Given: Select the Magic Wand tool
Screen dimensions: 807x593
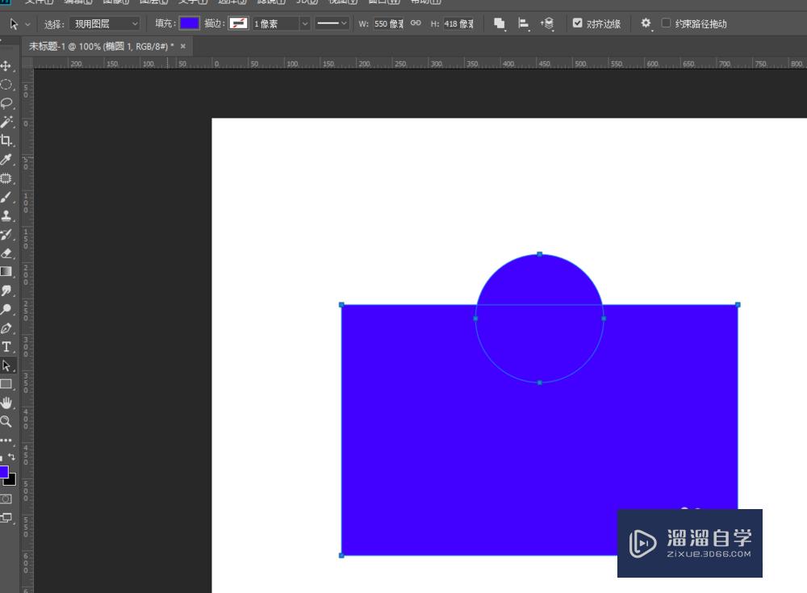Looking at the screenshot, I should [x=6, y=122].
